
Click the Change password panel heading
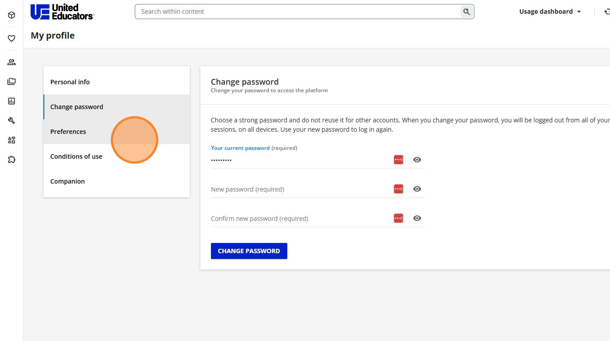tap(245, 82)
